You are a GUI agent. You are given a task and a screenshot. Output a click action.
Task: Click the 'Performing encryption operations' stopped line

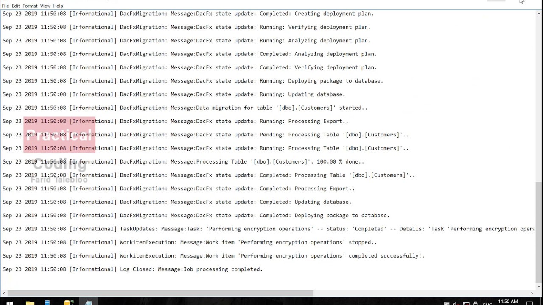(x=190, y=242)
